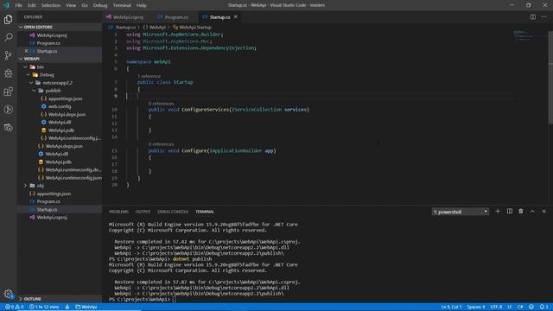Screen dimensions: 553x311
Task: Switch to the Output panel tab
Action: point(143,212)
